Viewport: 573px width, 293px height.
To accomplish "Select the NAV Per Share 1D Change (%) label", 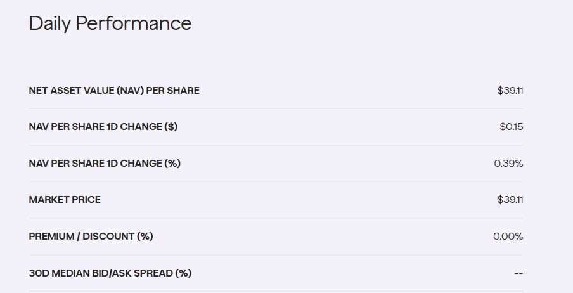I will coord(105,164).
